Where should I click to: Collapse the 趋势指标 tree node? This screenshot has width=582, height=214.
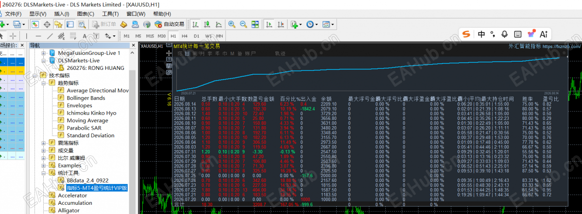click(x=43, y=82)
